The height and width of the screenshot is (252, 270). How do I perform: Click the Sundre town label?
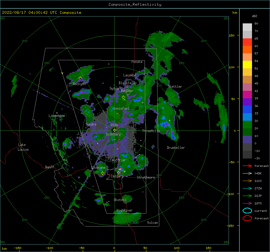pyautogui.click(x=91, y=124)
